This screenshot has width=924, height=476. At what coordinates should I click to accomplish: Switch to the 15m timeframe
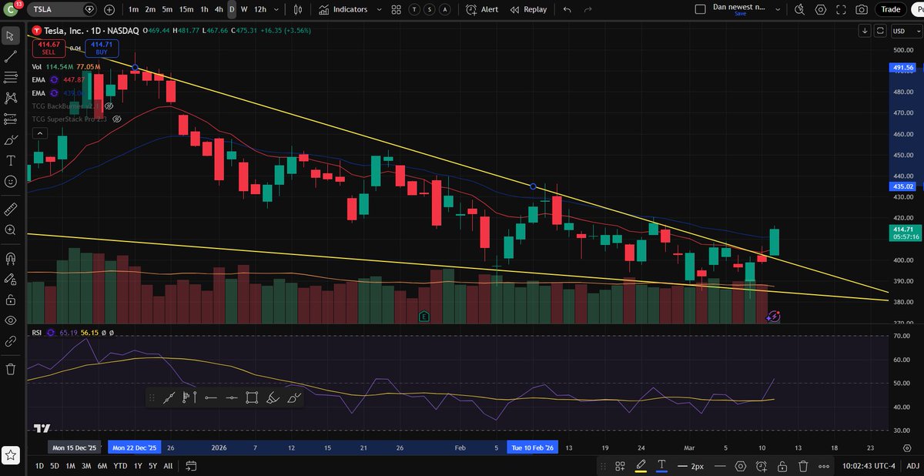[x=186, y=10]
